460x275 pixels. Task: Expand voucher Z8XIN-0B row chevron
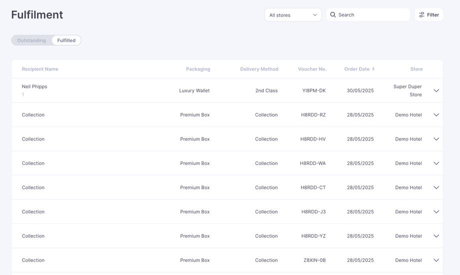436,260
